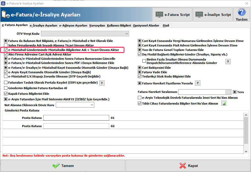
Task: Click help icon beside Faturaları Taslak Olarak option
Action: click(102, 83)
